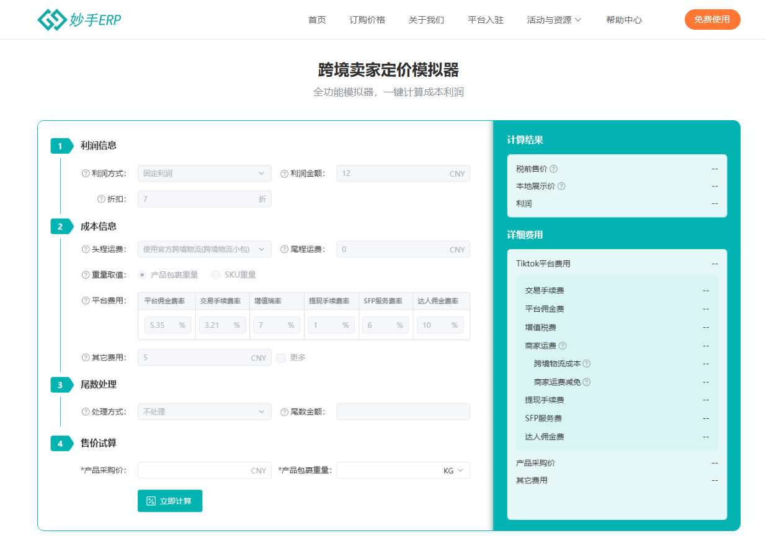Select 产品包裹重量 radio option

point(143,275)
